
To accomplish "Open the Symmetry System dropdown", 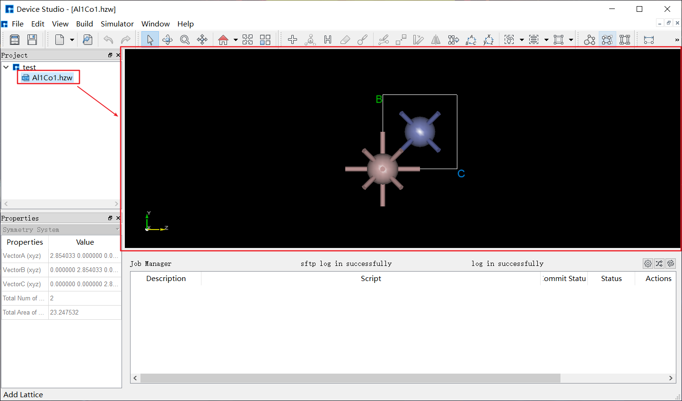I will point(61,230).
